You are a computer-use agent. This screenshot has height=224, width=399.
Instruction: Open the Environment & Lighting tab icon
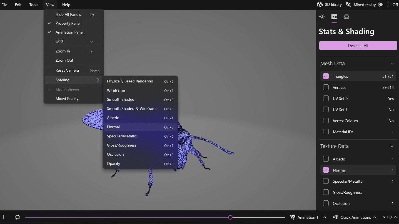click(322, 17)
